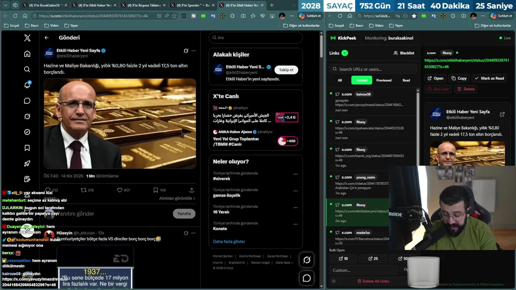Switch to X'te Boşuna Tıklama browser tab
The image size is (516, 290).
(x=144, y=5)
